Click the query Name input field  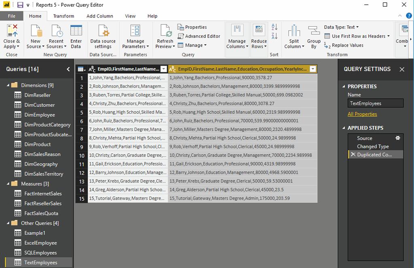[x=375, y=103]
